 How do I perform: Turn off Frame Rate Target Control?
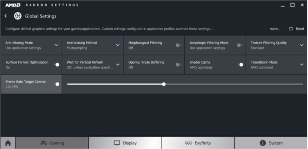tap(57, 84)
